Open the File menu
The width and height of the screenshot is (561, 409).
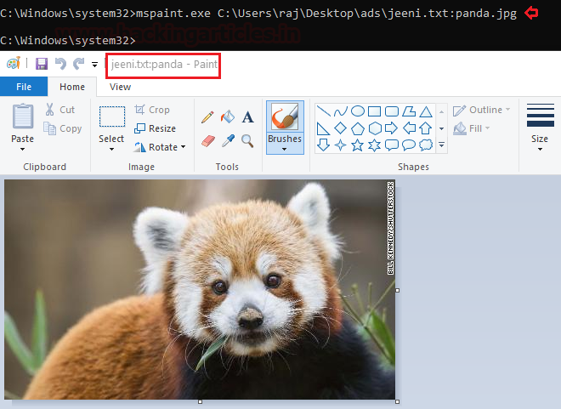24,87
